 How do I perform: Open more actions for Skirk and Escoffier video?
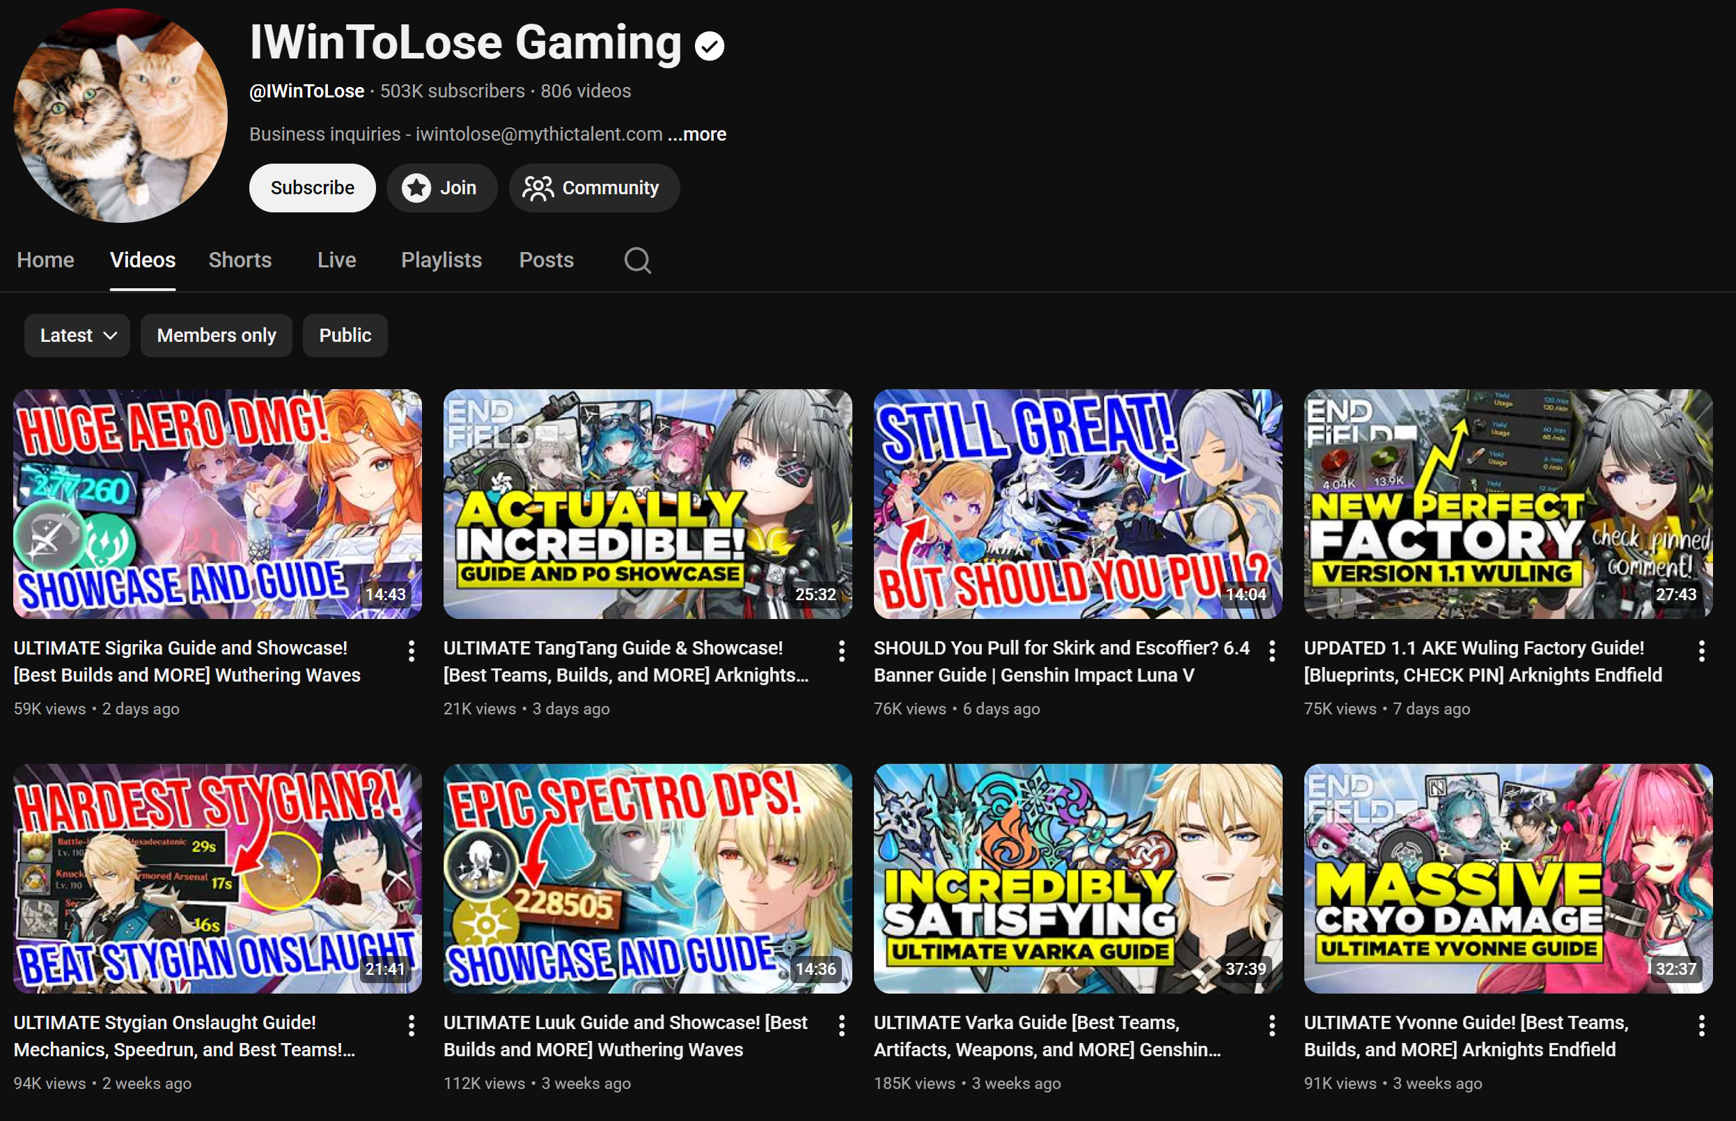tap(1272, 651)
